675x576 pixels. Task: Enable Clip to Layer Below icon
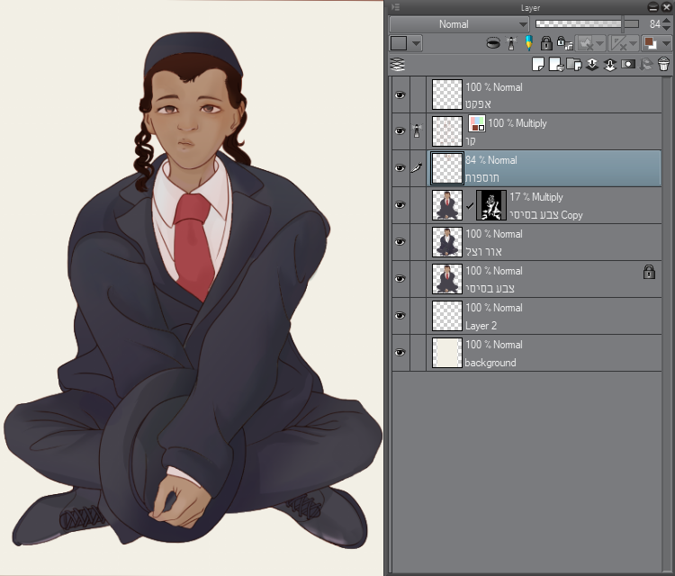[x=493, y=43]
